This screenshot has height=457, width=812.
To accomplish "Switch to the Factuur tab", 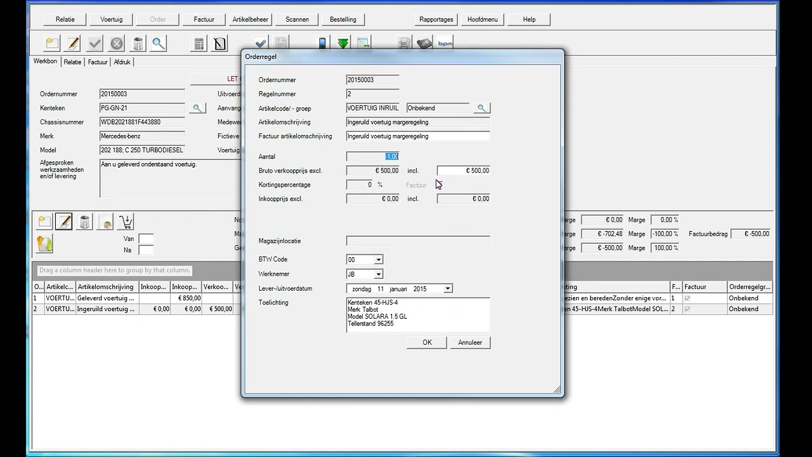I will (98, 62).
